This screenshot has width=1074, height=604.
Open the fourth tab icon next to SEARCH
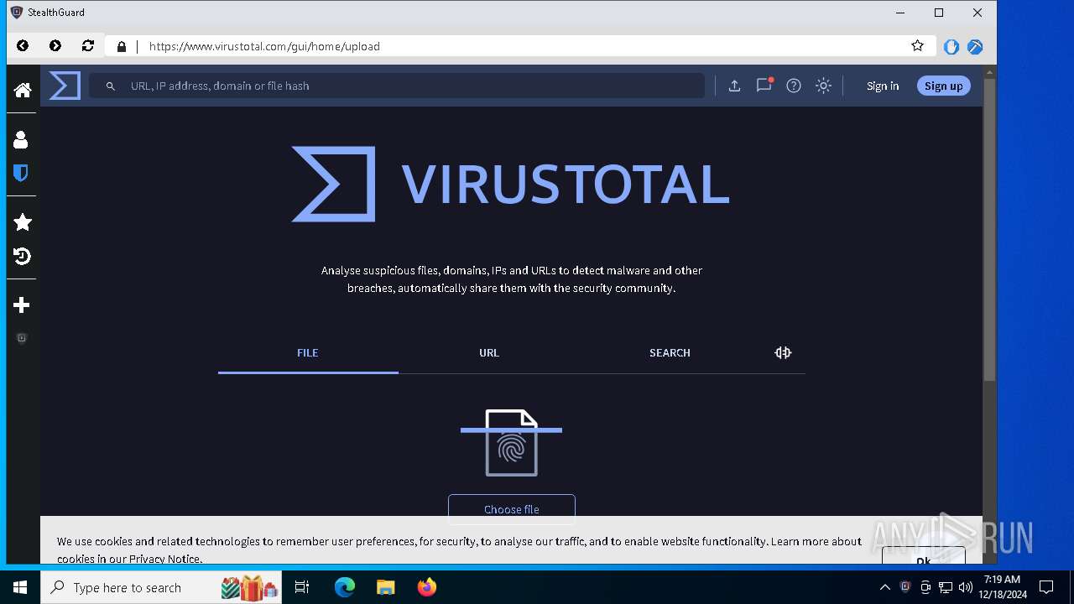[783, 353]
